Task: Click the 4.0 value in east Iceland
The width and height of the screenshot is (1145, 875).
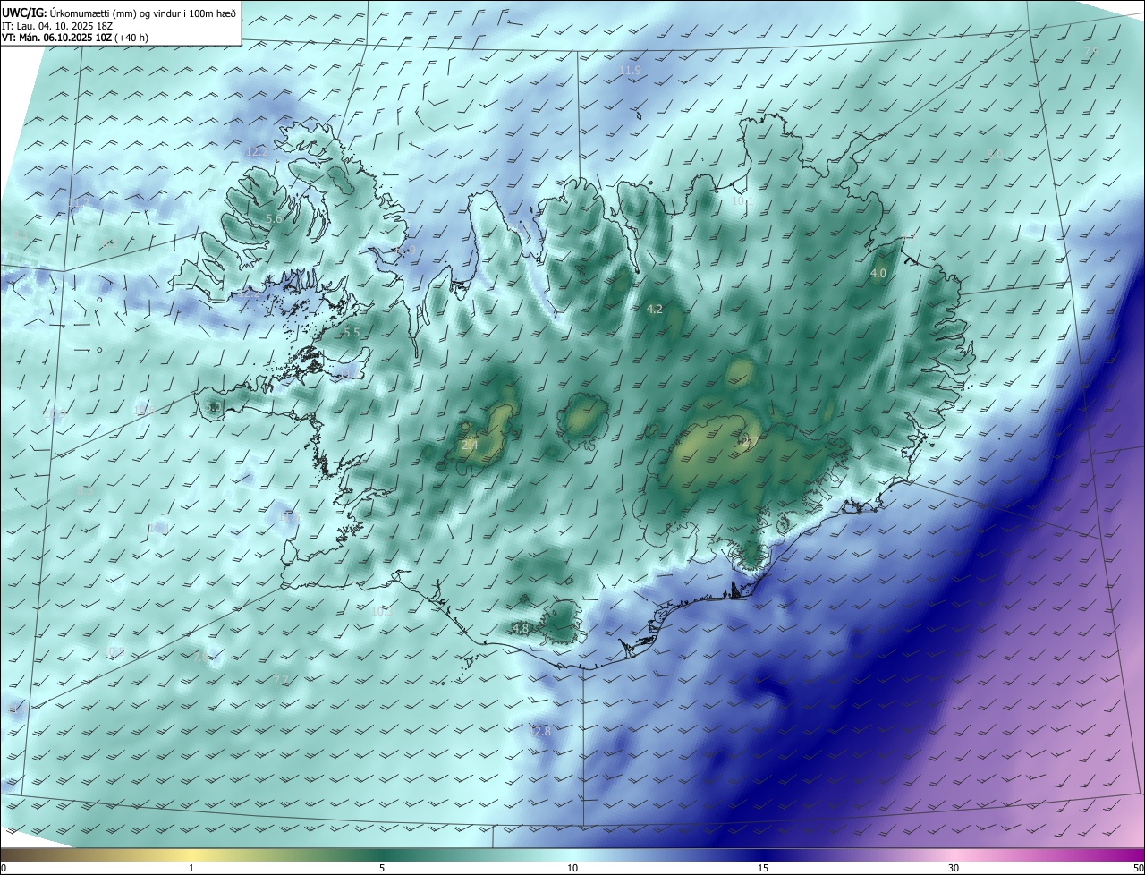Action: (x=878, y=273)
